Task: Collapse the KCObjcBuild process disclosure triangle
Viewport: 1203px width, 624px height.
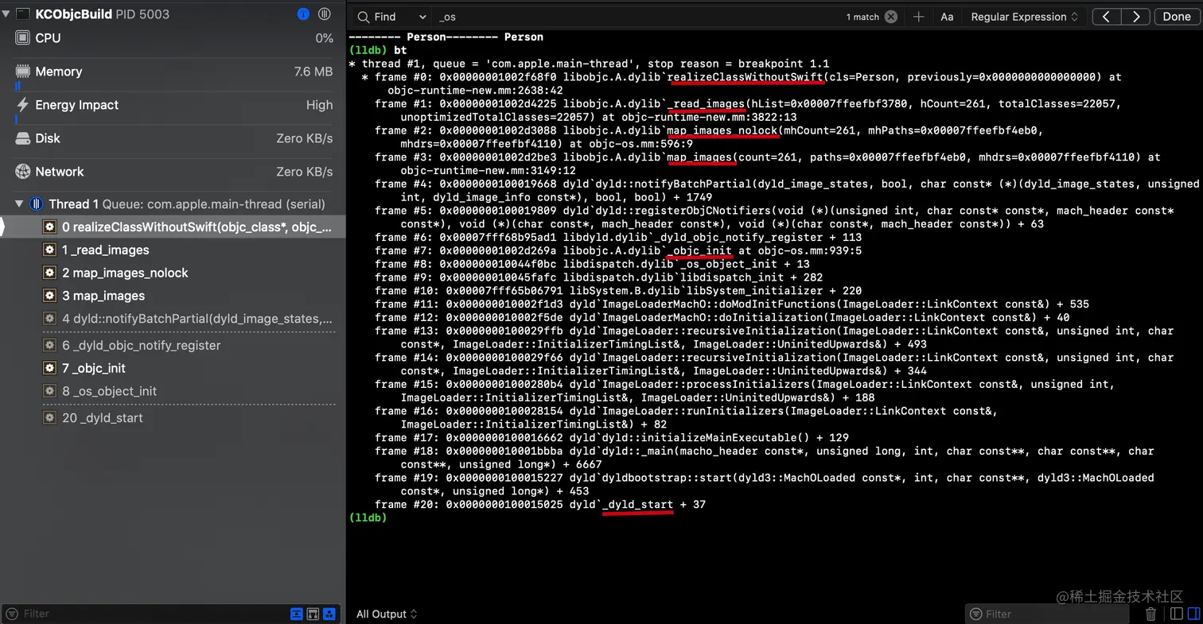Action: coord(6,14)
